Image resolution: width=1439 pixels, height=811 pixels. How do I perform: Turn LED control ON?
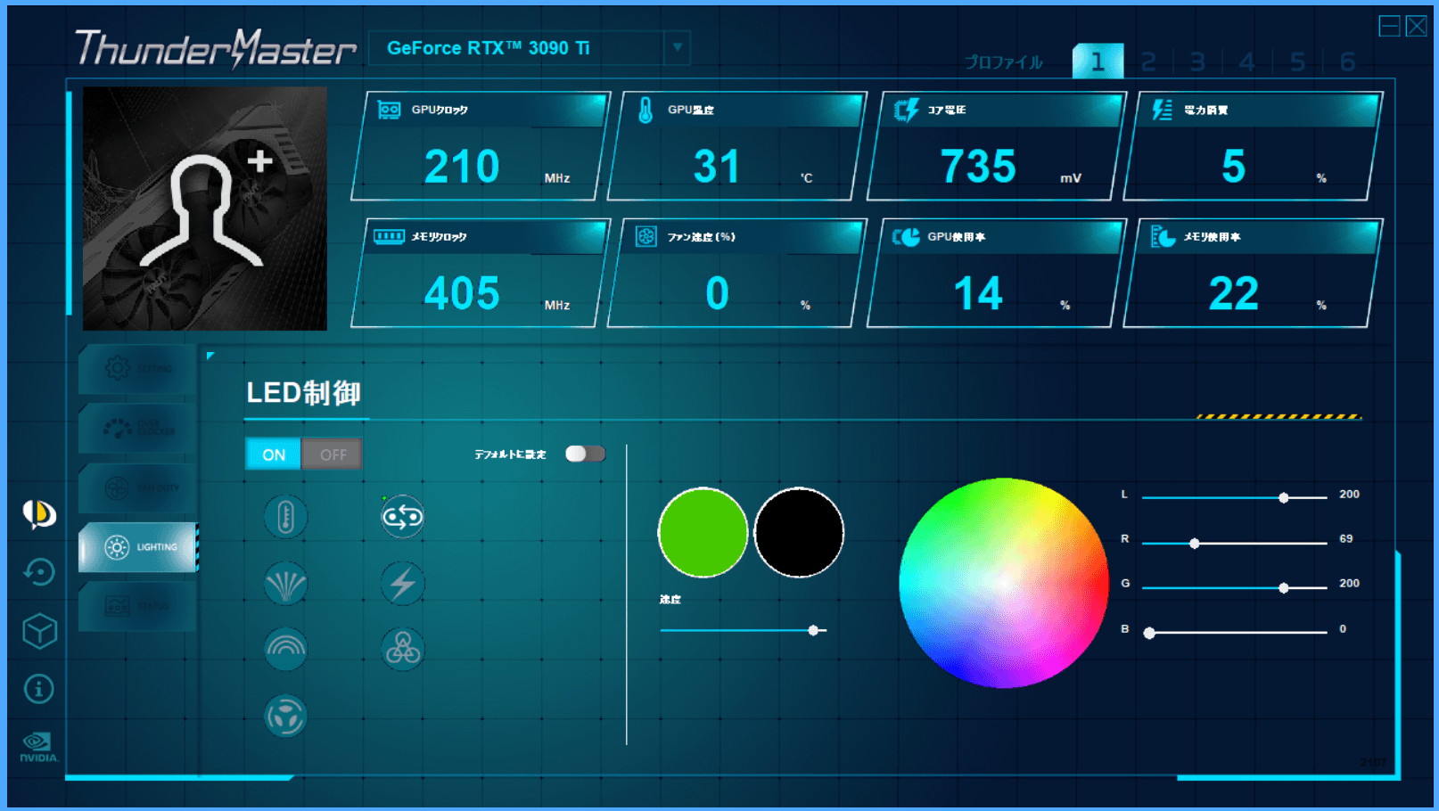coord(274,455)
